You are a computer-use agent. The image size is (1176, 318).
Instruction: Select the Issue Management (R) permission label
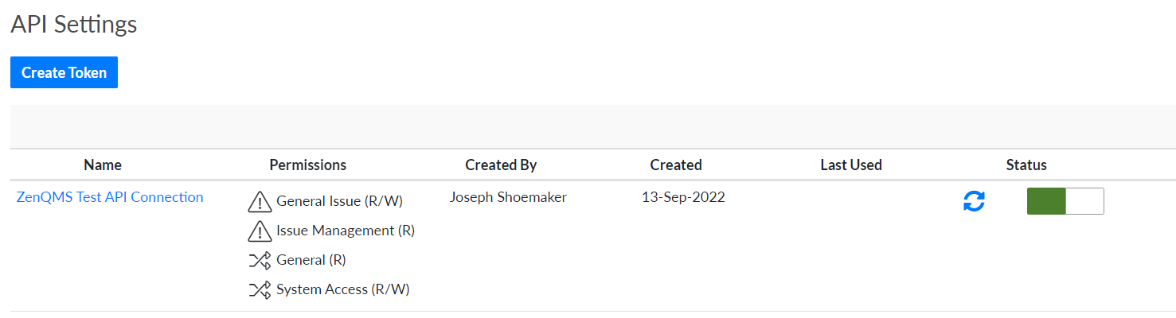point(346,231)
